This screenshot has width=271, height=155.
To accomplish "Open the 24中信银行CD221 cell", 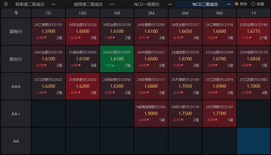I will point(151,59).
